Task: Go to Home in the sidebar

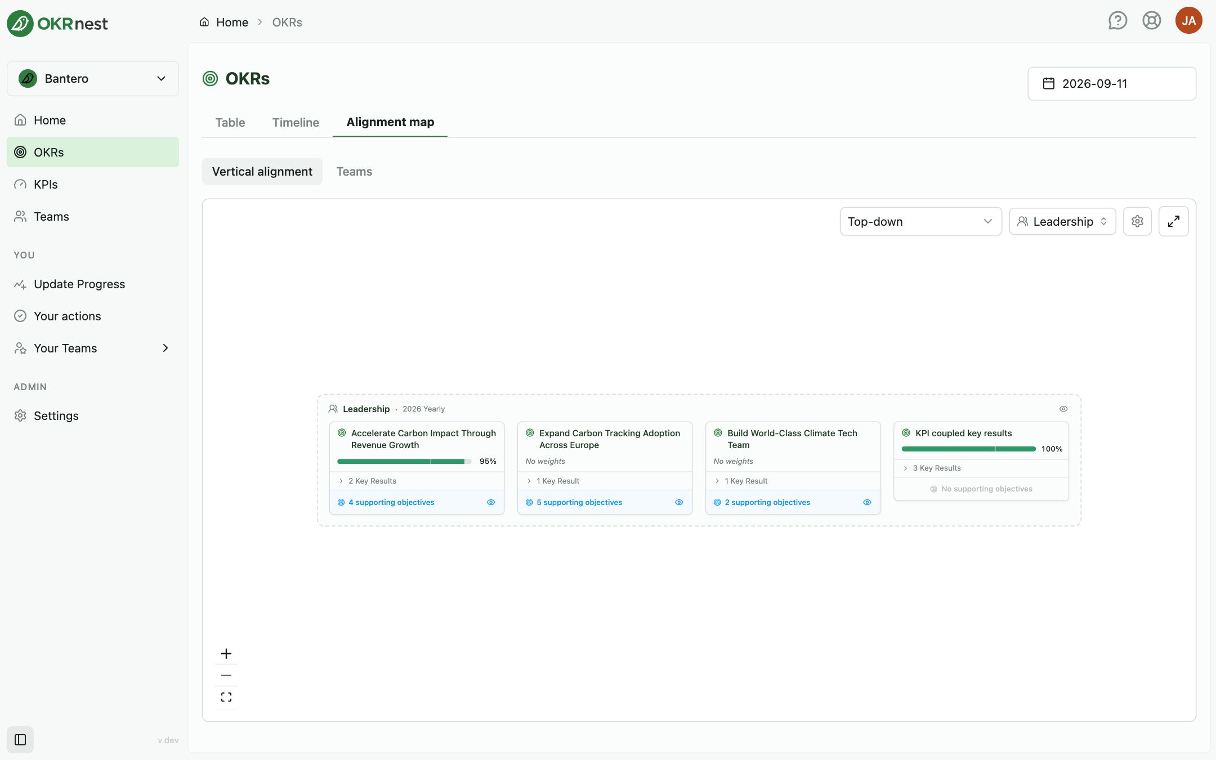Action: click(93, 120)
